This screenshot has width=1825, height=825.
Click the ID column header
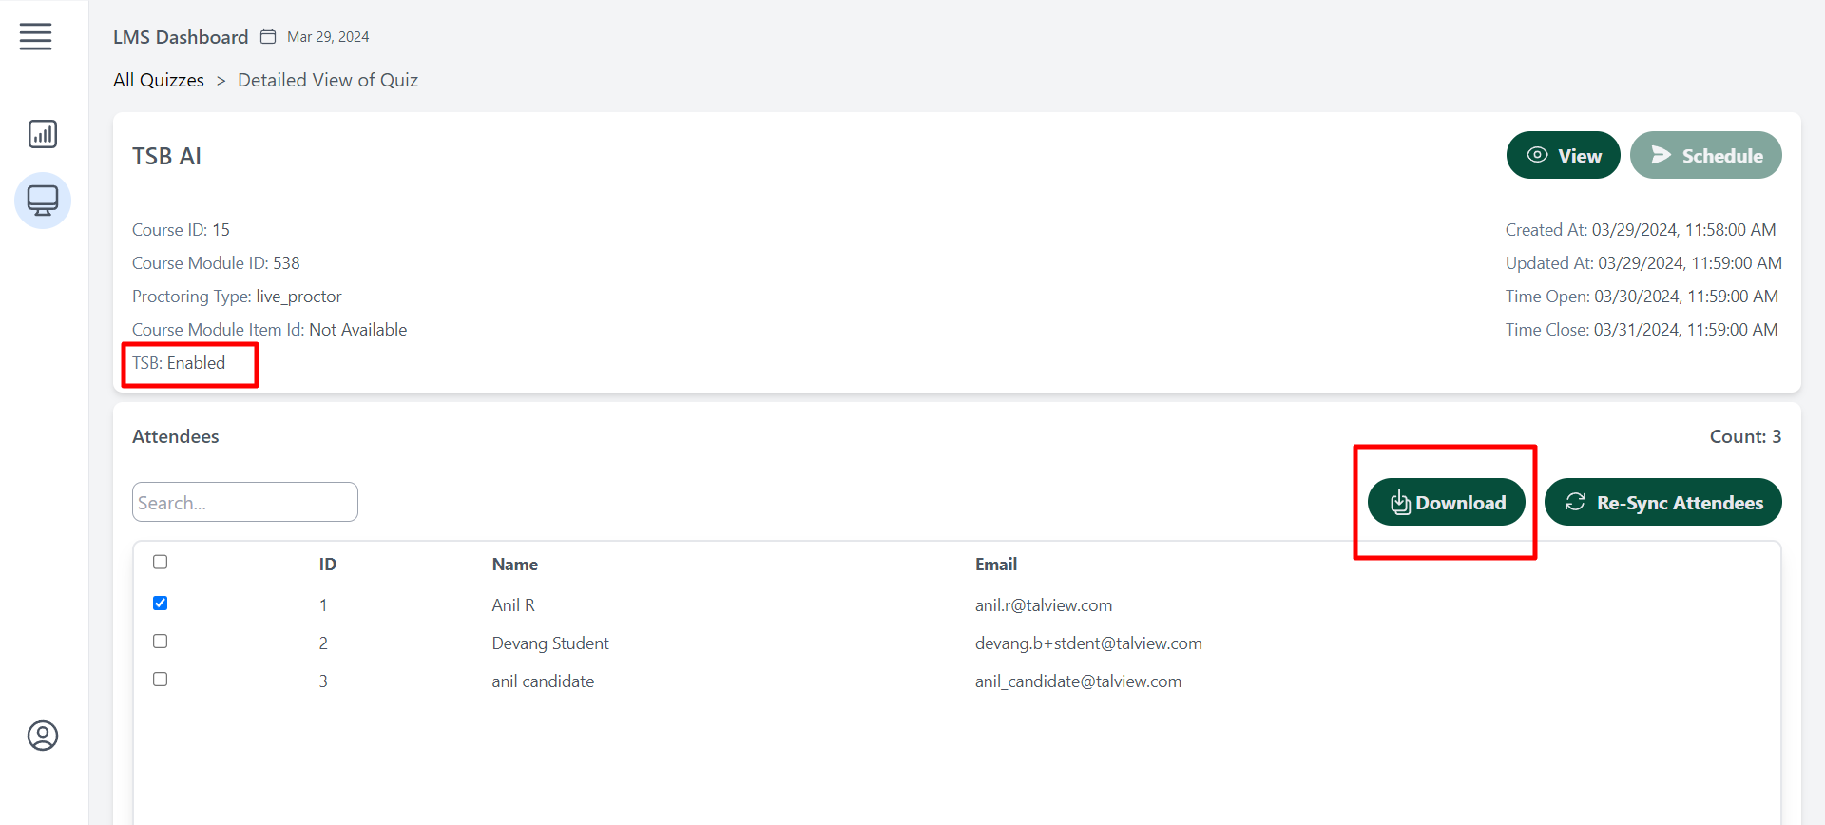coord(328,565)
